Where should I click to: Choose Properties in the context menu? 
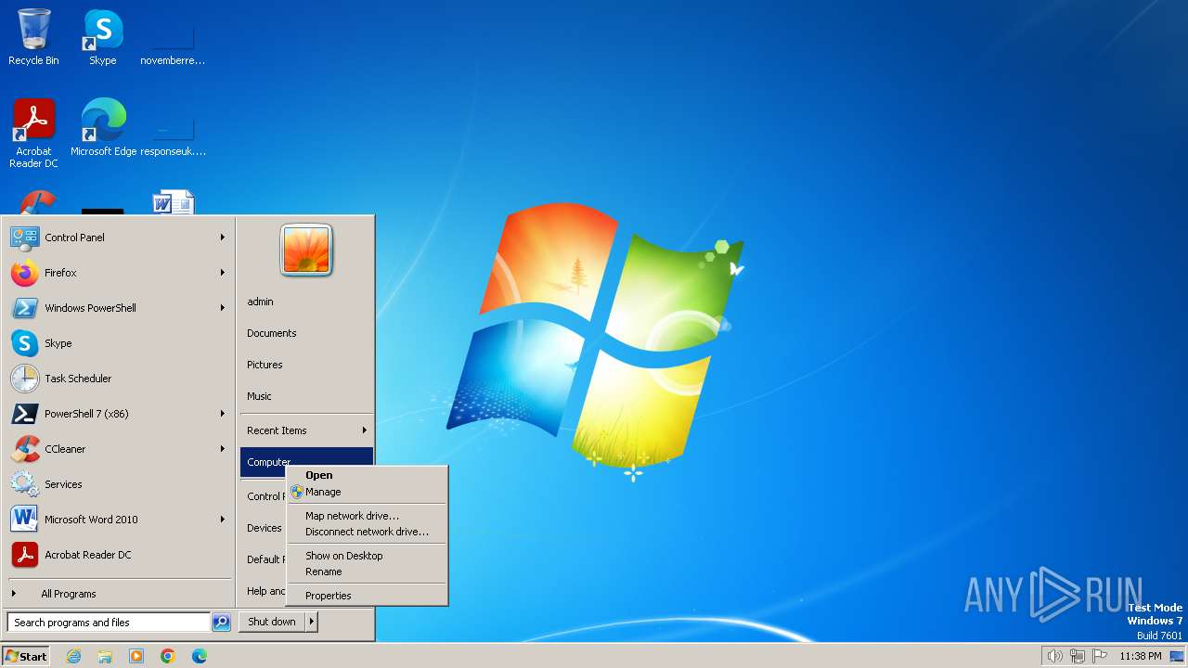click(x=367, y=596)
